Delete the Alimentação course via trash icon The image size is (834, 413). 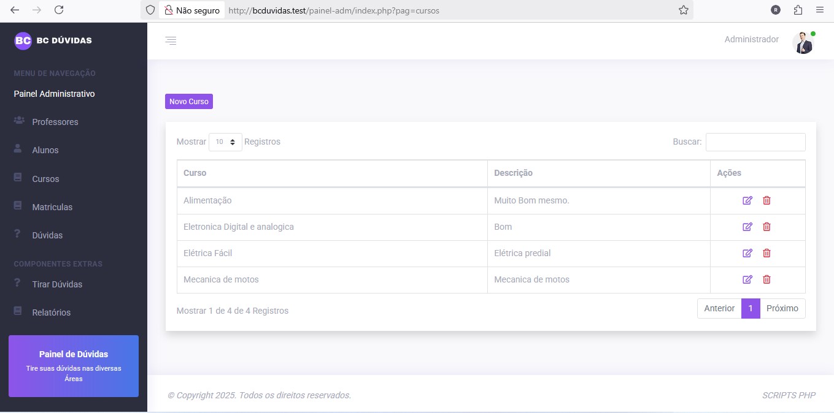[766, 200]
